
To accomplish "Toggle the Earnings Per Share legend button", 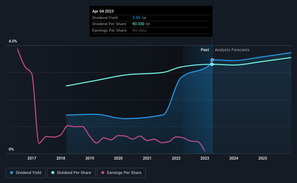I will [121, 173].
